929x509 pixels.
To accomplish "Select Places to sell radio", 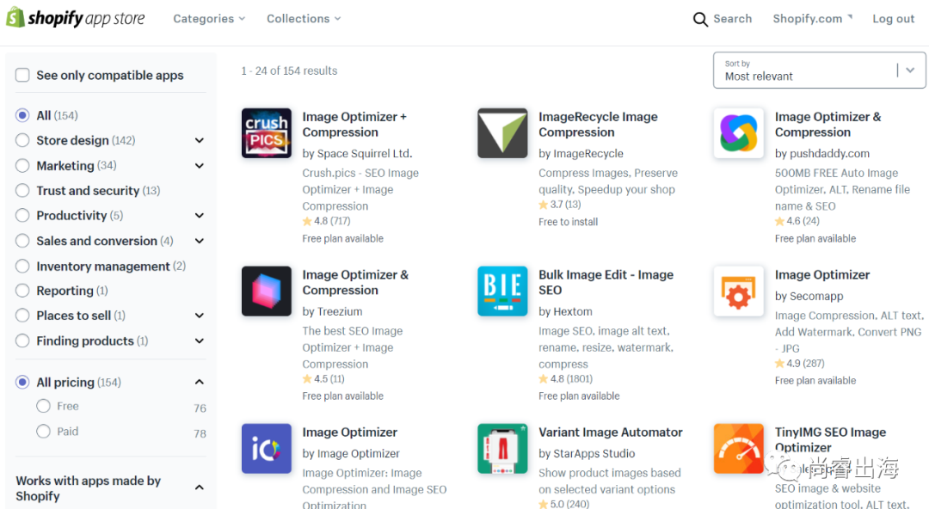I will pos(22,316).
